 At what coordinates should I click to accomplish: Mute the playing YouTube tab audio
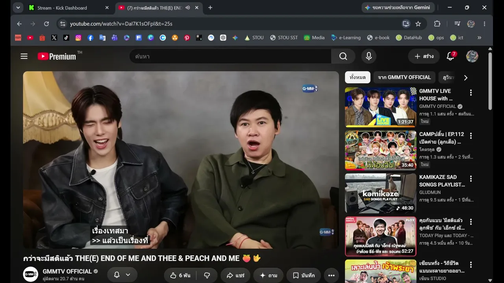tap(188, 7)
